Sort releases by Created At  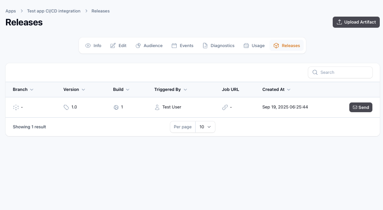276,90
